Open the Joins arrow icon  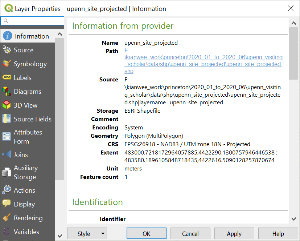click(7, 155)
